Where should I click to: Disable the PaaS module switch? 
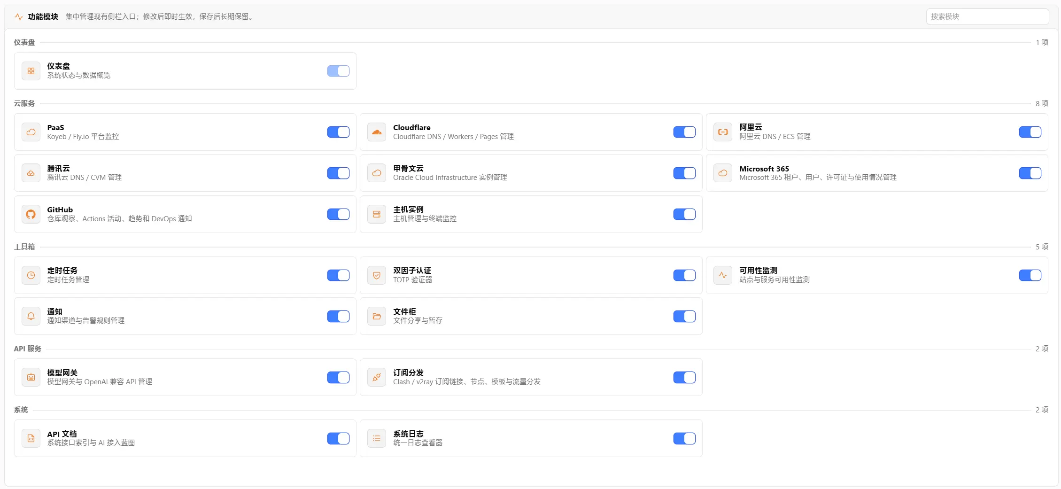point(338,132)
